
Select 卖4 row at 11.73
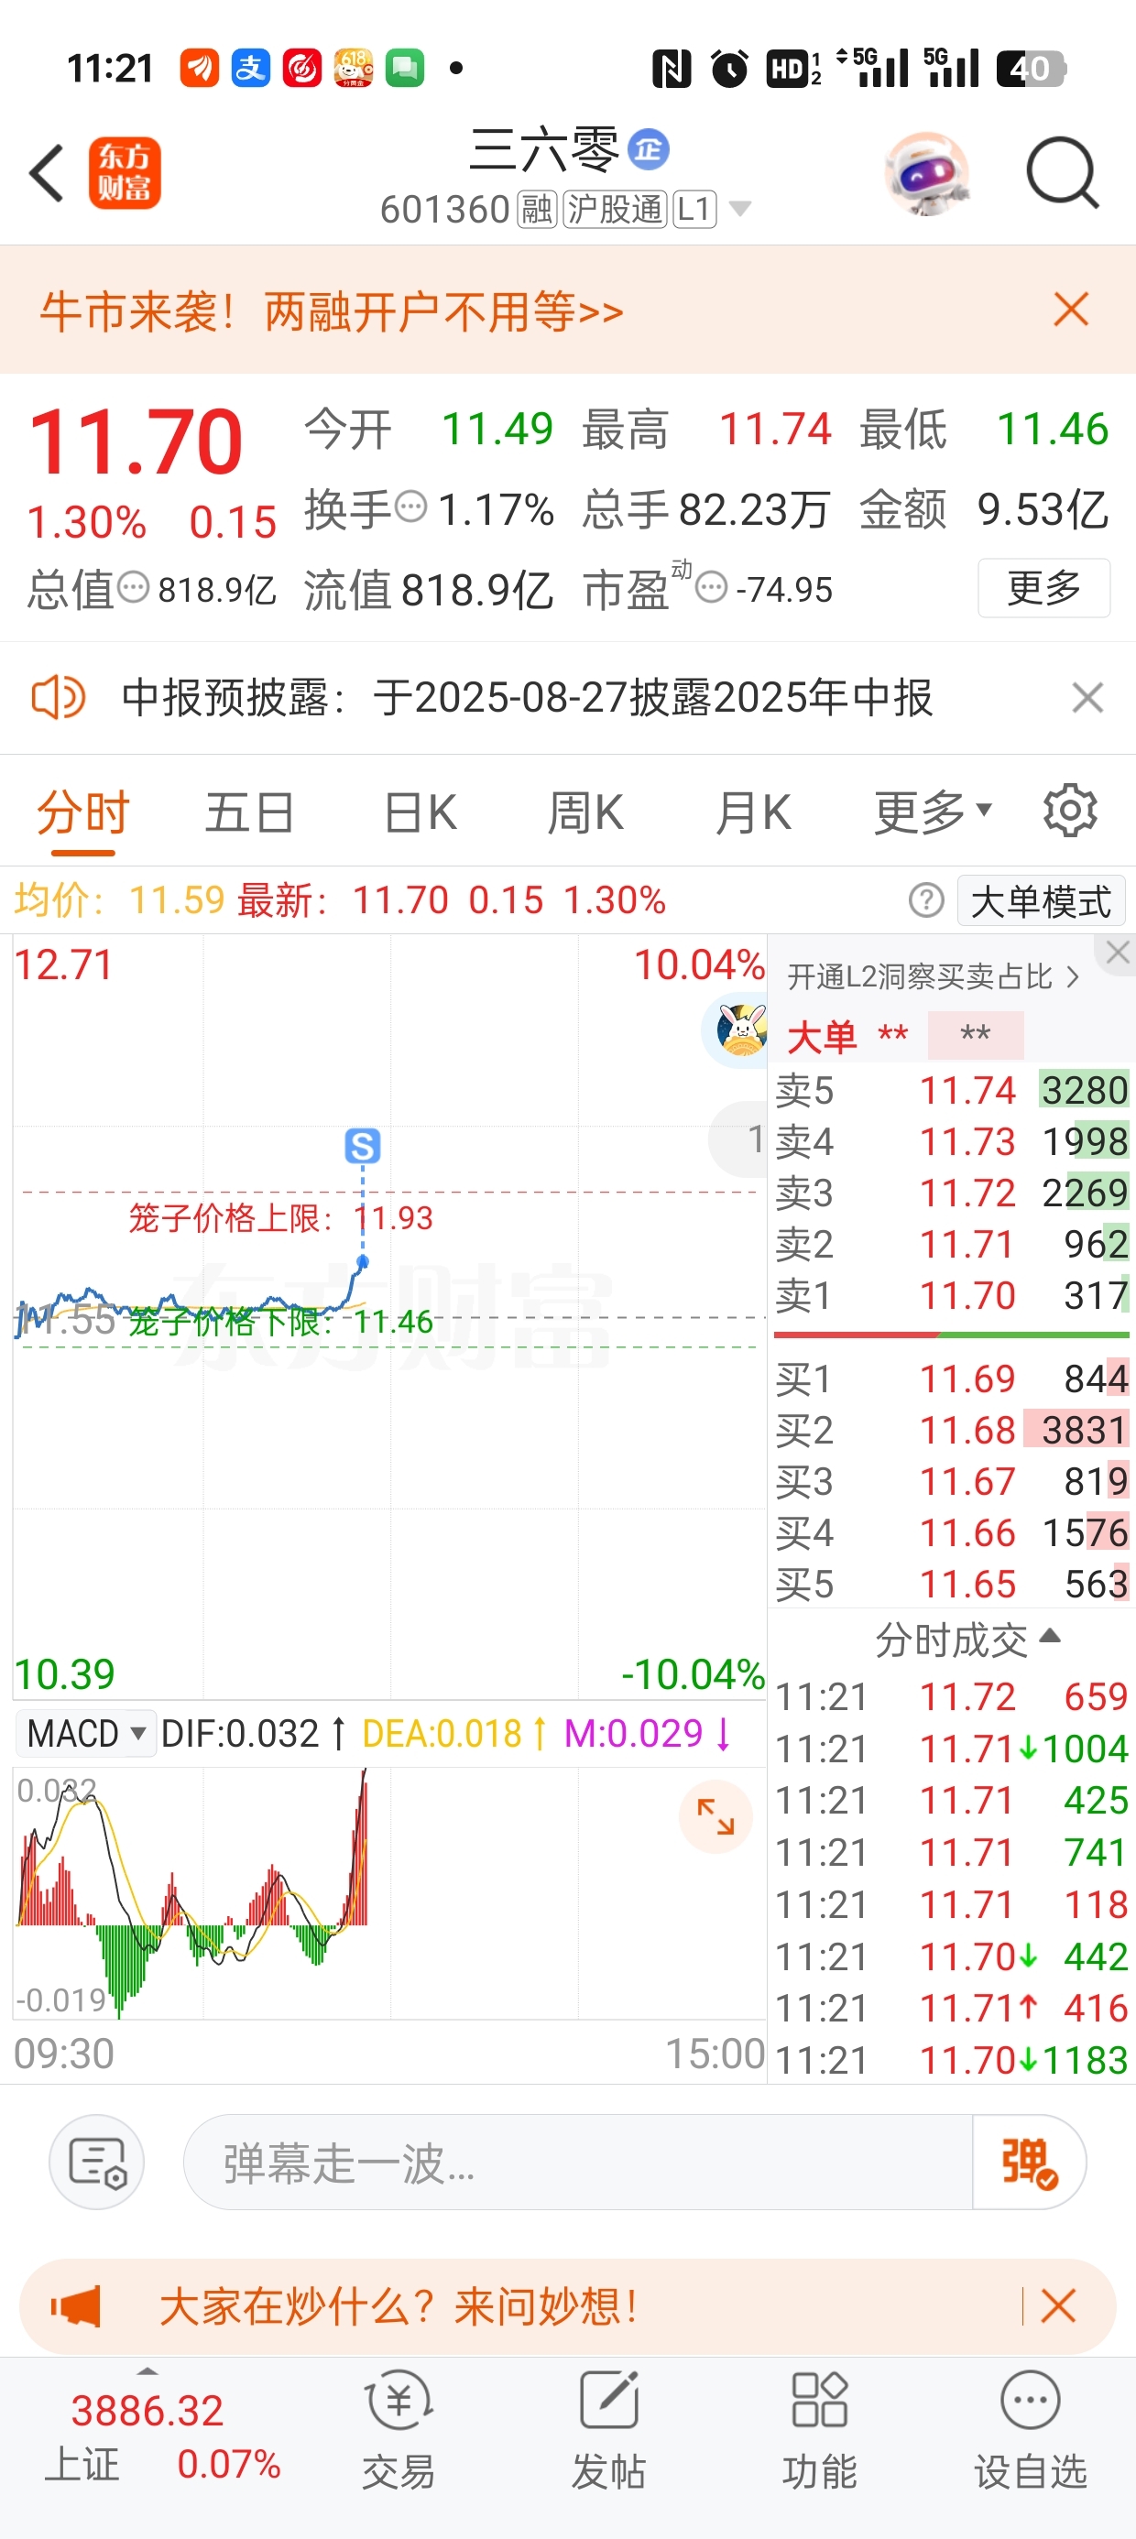click(952, 1141)
